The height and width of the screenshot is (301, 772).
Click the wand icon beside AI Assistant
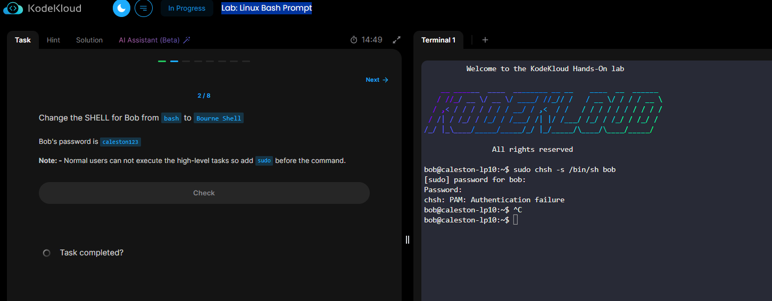coord(187,40)
